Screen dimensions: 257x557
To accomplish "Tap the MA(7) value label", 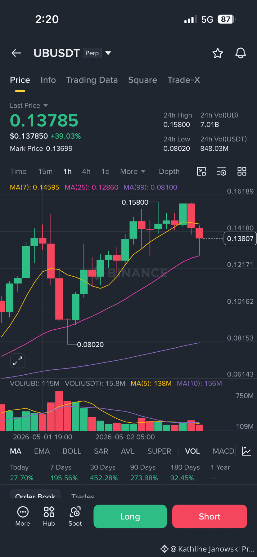I will coord(34,187).
